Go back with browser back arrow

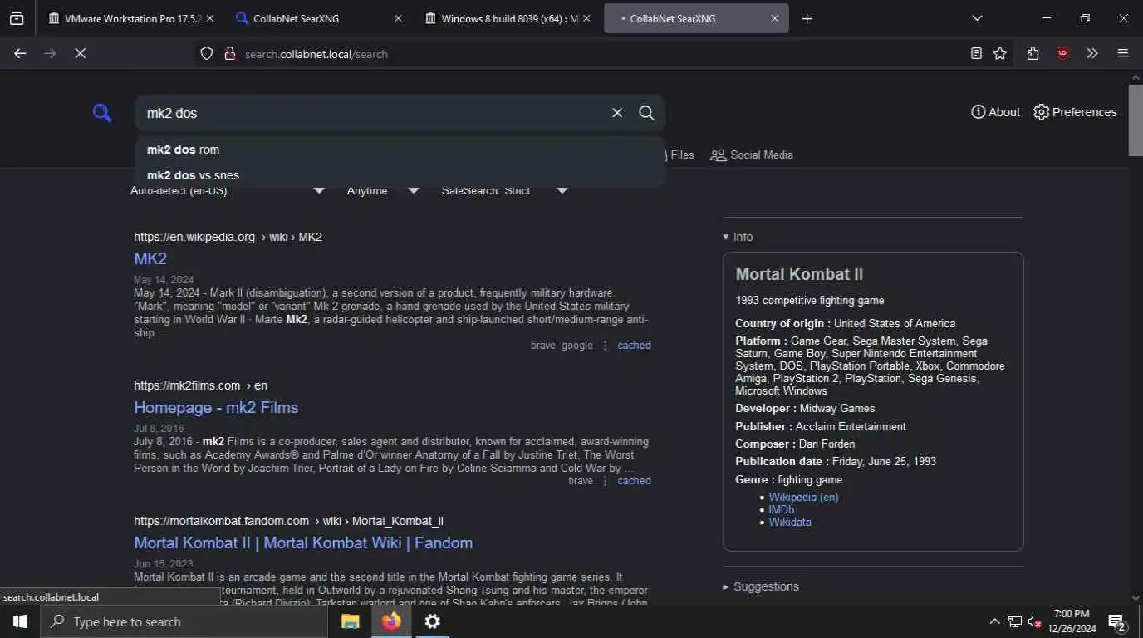20,53
